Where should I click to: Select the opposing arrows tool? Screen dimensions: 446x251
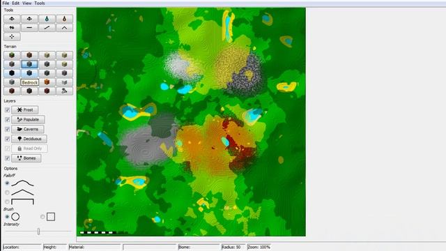(x=12, y=28)
